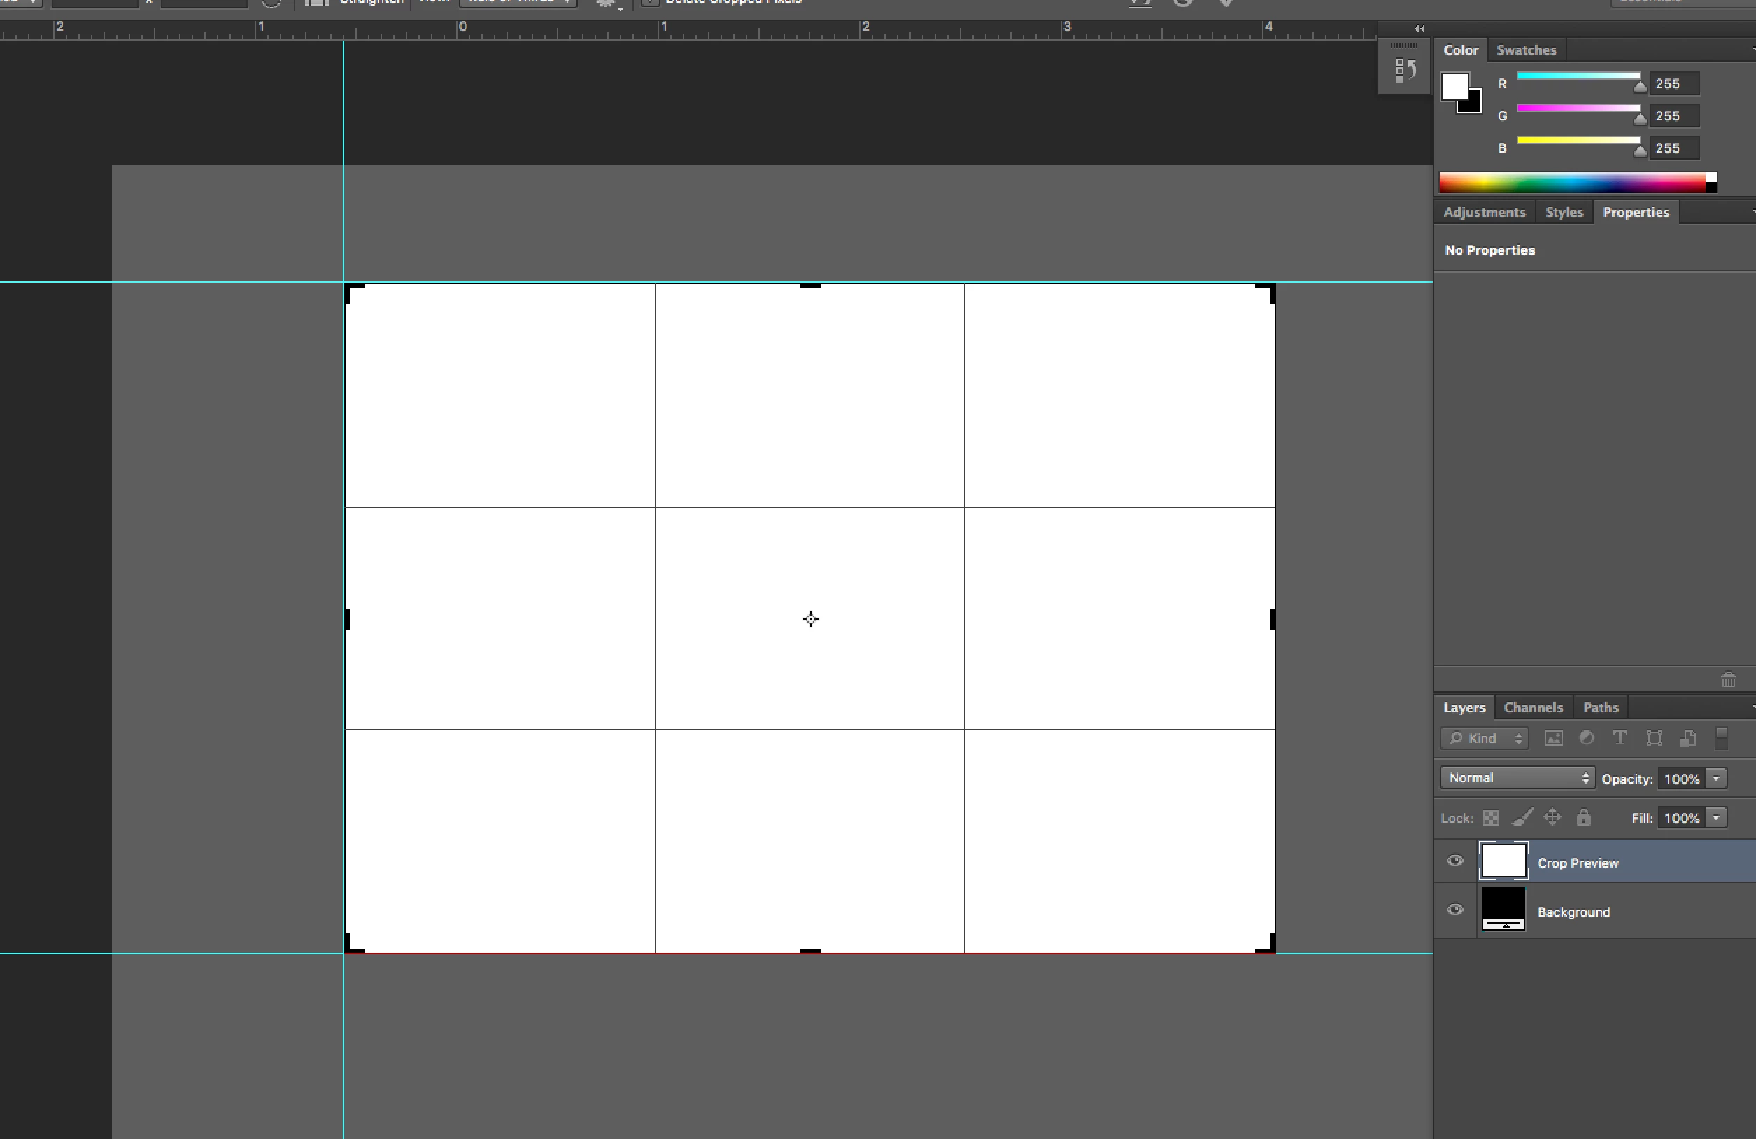Click the Background layer thumbnail
The width and height of the screenshot is (1756, 1139).
[x=1503, y=910]
